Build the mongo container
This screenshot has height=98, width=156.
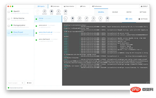[x=107, y=18]
